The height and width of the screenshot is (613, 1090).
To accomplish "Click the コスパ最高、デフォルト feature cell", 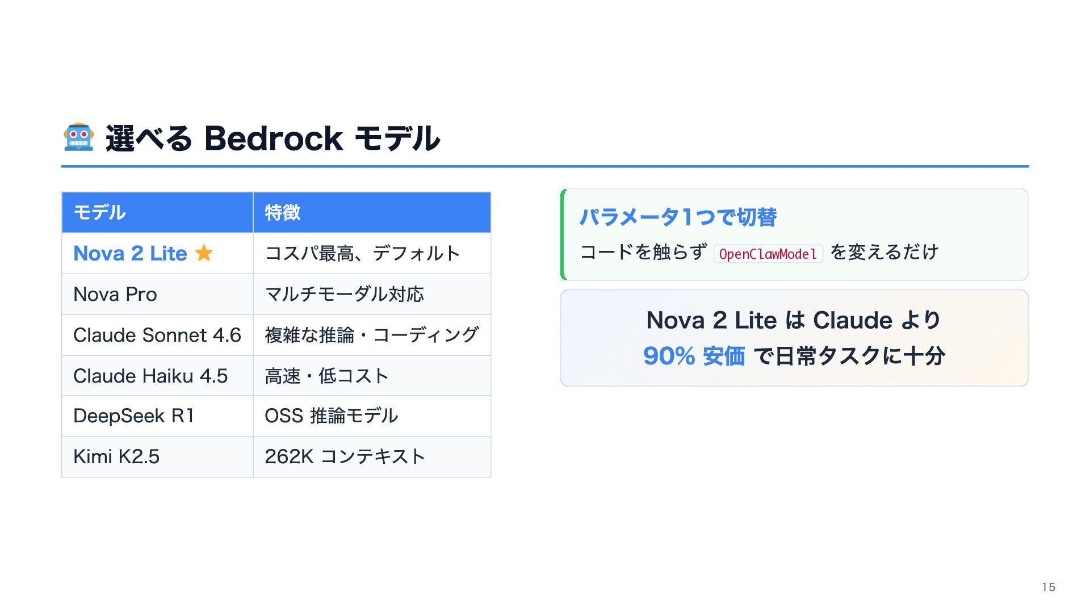I will [372, 253].
